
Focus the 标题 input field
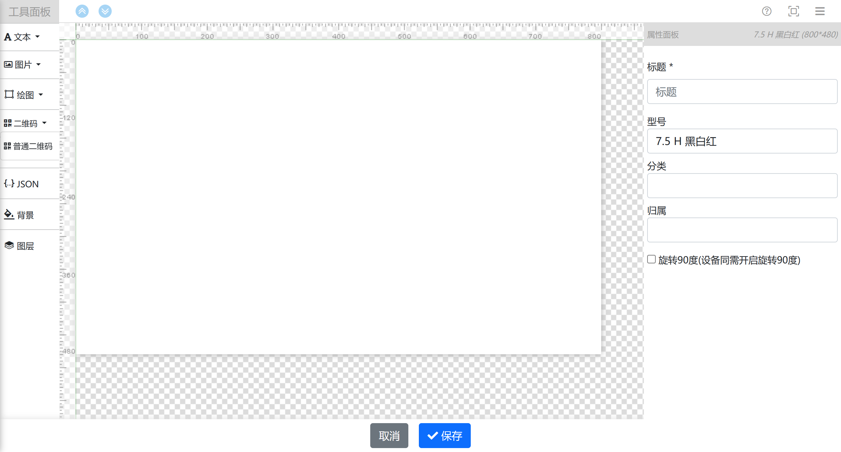pos(742,92)
